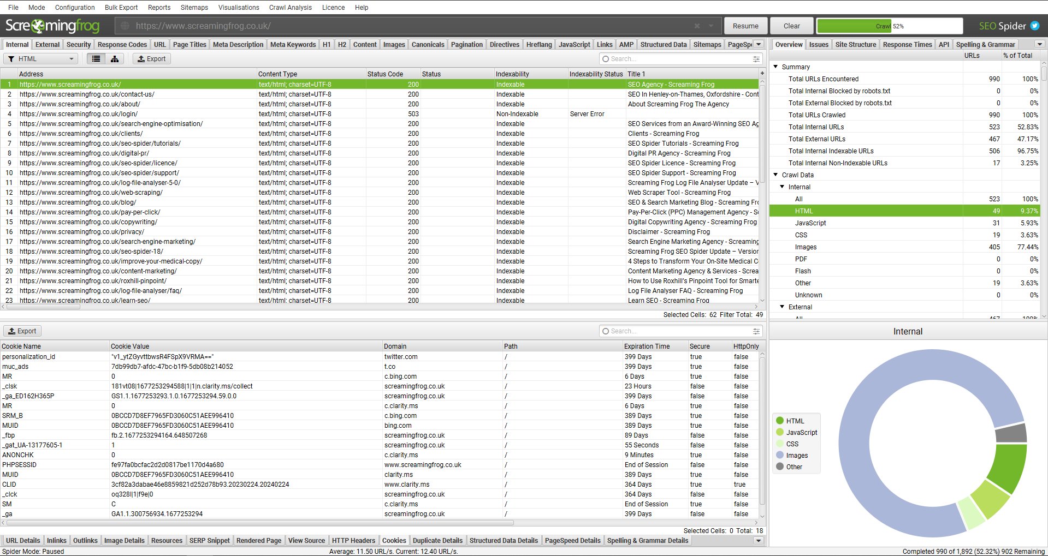Open the Cookies bottom tab
The image size is (1048, 556).
click(x=394, y=541)
